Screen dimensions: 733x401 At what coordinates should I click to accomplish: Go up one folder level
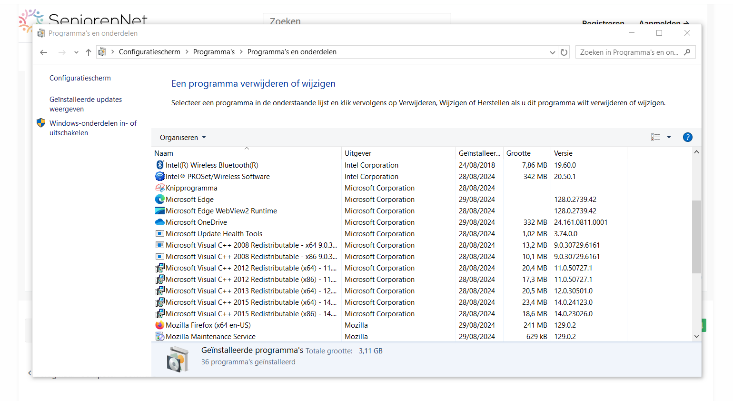89,52
